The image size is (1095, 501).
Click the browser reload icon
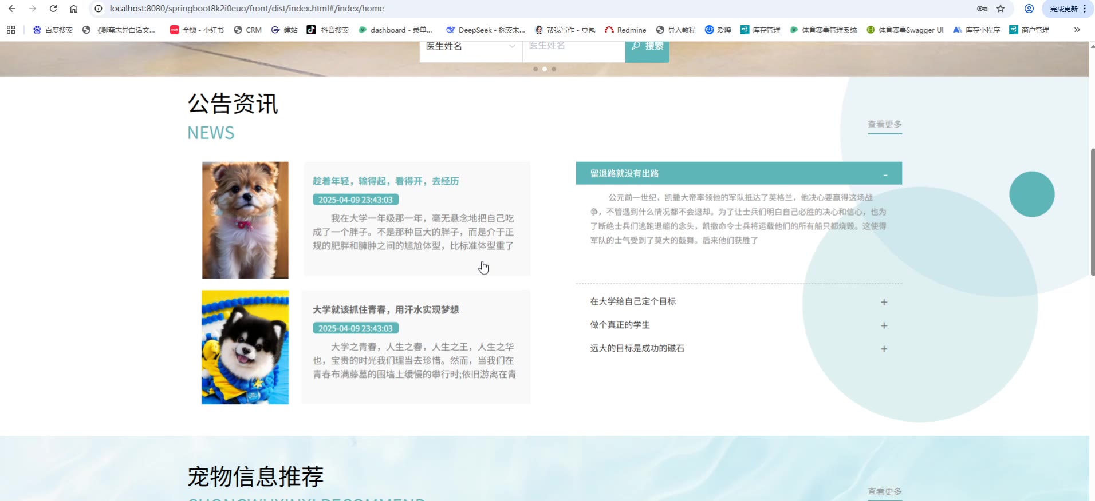[x=53, y=9]
